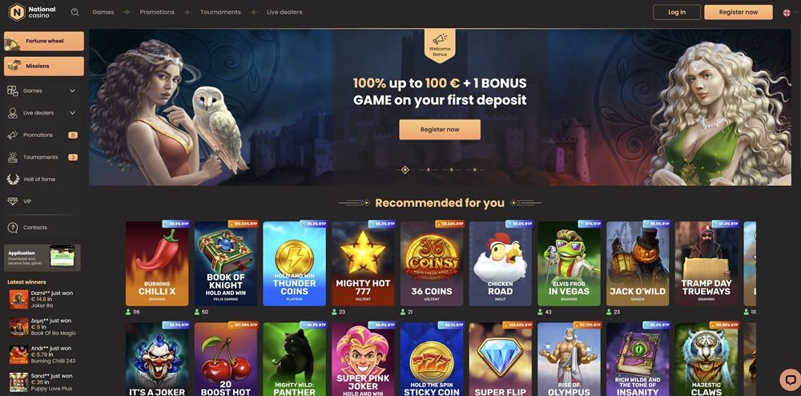Screen dimensions: 801x396
Task: Click the Tournaments sidebar icon
Action: pyautogui.click(x=13, y=157)
